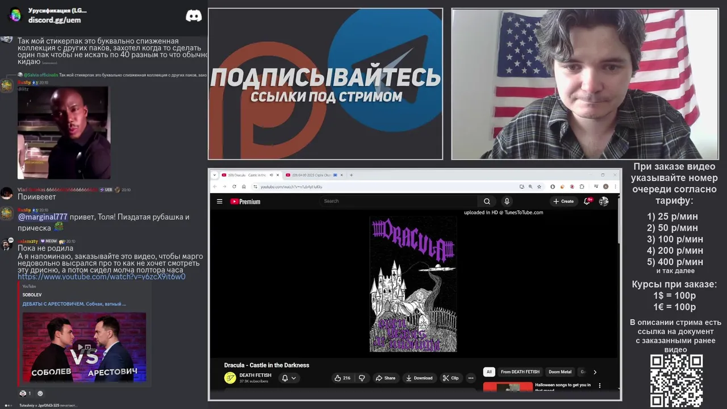Open the YouTube account avatar menu
Image resolution: width=727 pixels, height=409 pixels.
click(604, 201)
